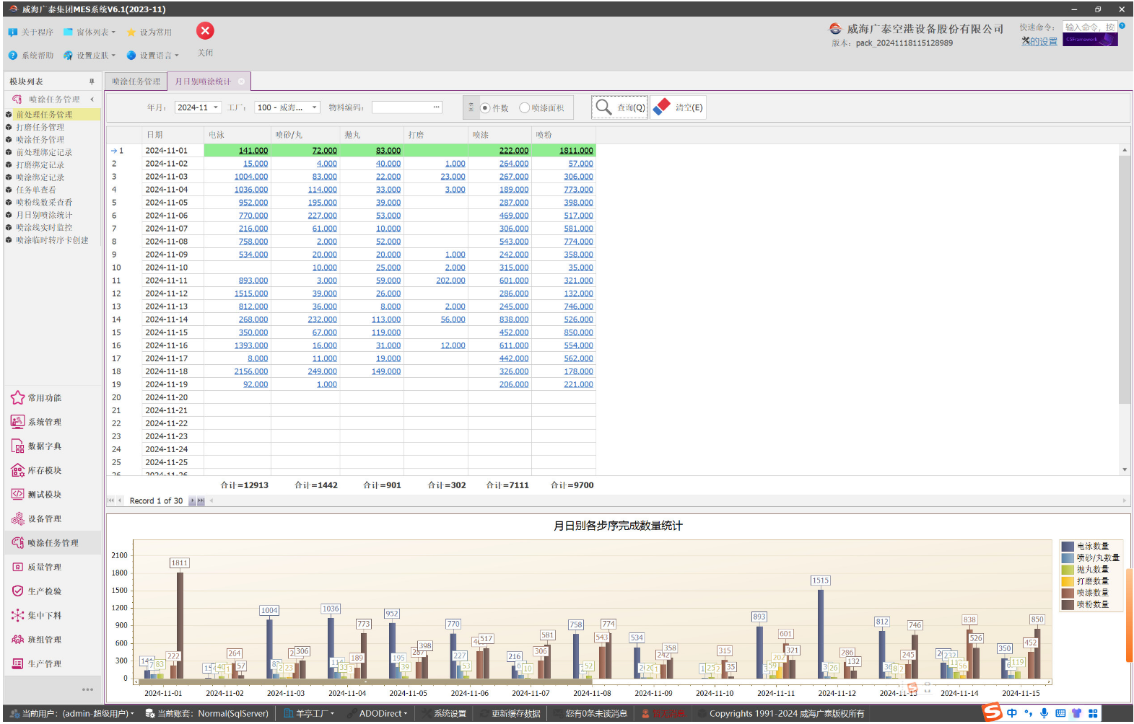The image size is (1134, 724).
Task: Open 系统帮助 help
Action: coord(31,56)
